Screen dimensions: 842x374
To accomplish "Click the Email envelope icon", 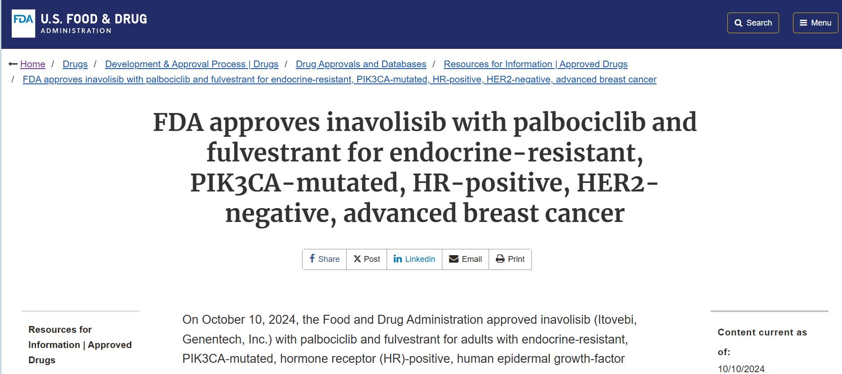I will 454,259.
